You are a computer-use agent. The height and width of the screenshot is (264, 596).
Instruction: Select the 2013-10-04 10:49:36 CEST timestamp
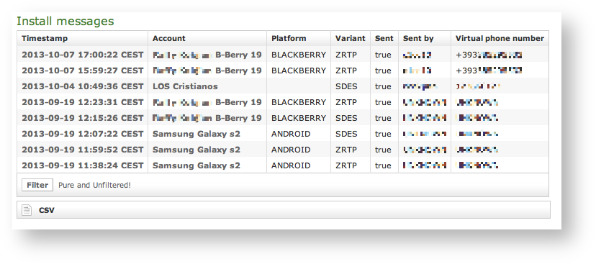[83, 86]
